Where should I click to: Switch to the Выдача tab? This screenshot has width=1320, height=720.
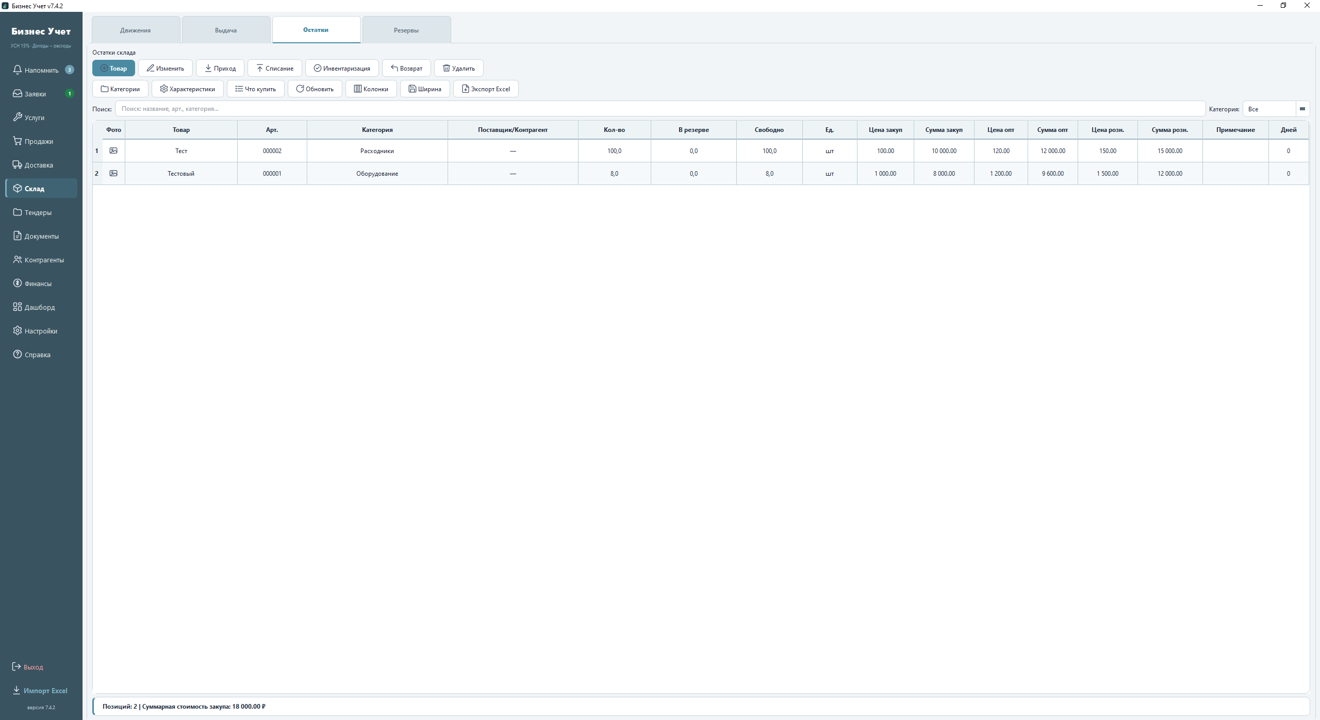226,30
